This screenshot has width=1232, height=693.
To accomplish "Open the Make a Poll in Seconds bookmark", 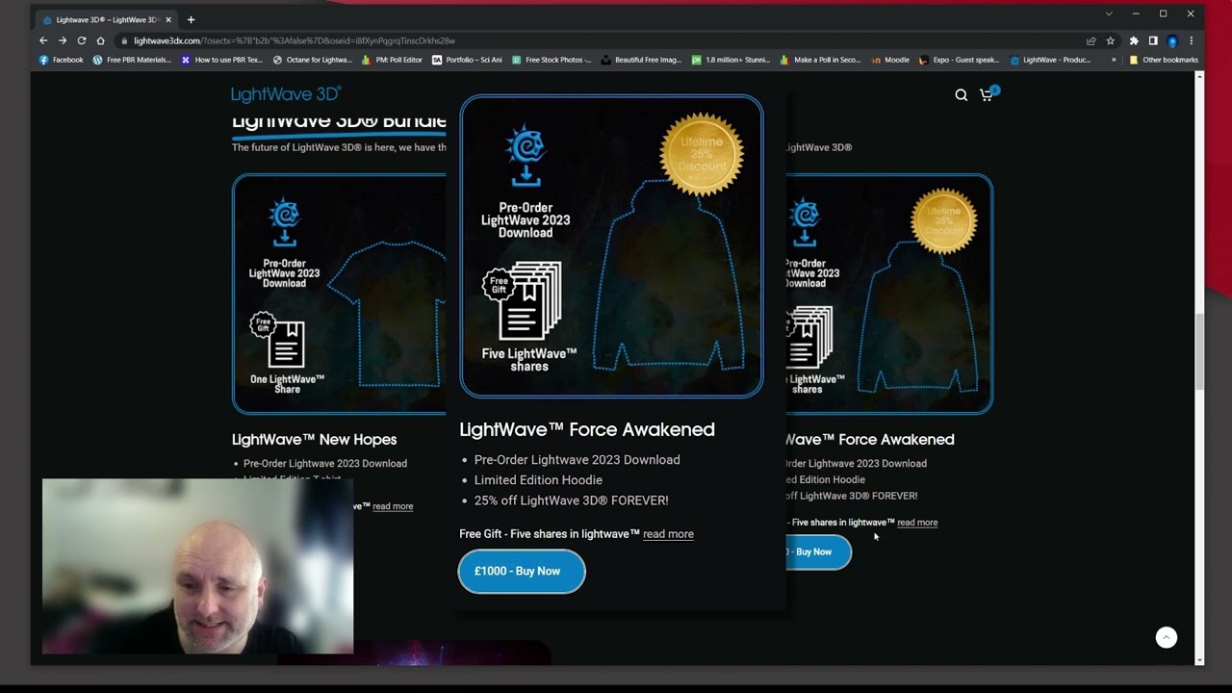I will coord(820,60).
